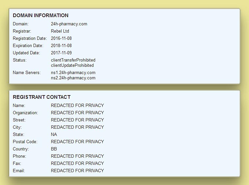This screenshot has height=185, width=249.
Task: Click the domain name 24h-pharmacy.com
Action: click(69, 24)
